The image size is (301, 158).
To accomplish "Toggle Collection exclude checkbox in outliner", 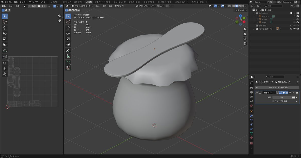I will pyautogui.click(x=291, y=13).
